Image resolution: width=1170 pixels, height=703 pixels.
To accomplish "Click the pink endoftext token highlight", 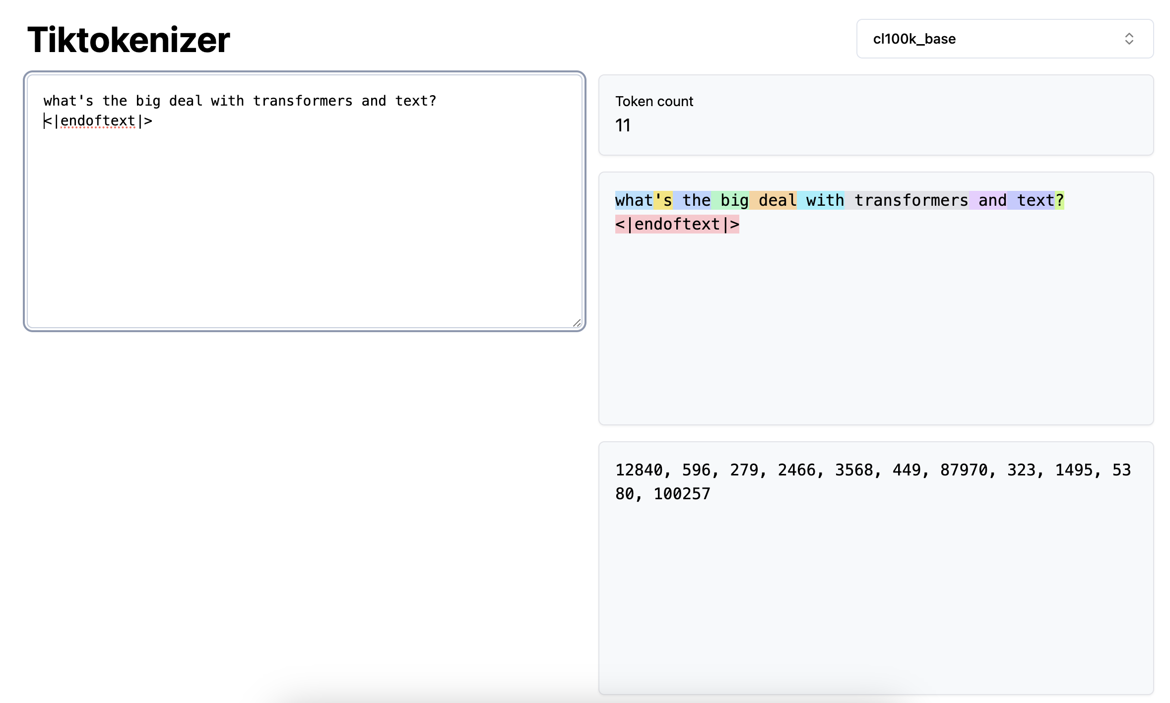I will pyautogui.click(x=677, y=224).
